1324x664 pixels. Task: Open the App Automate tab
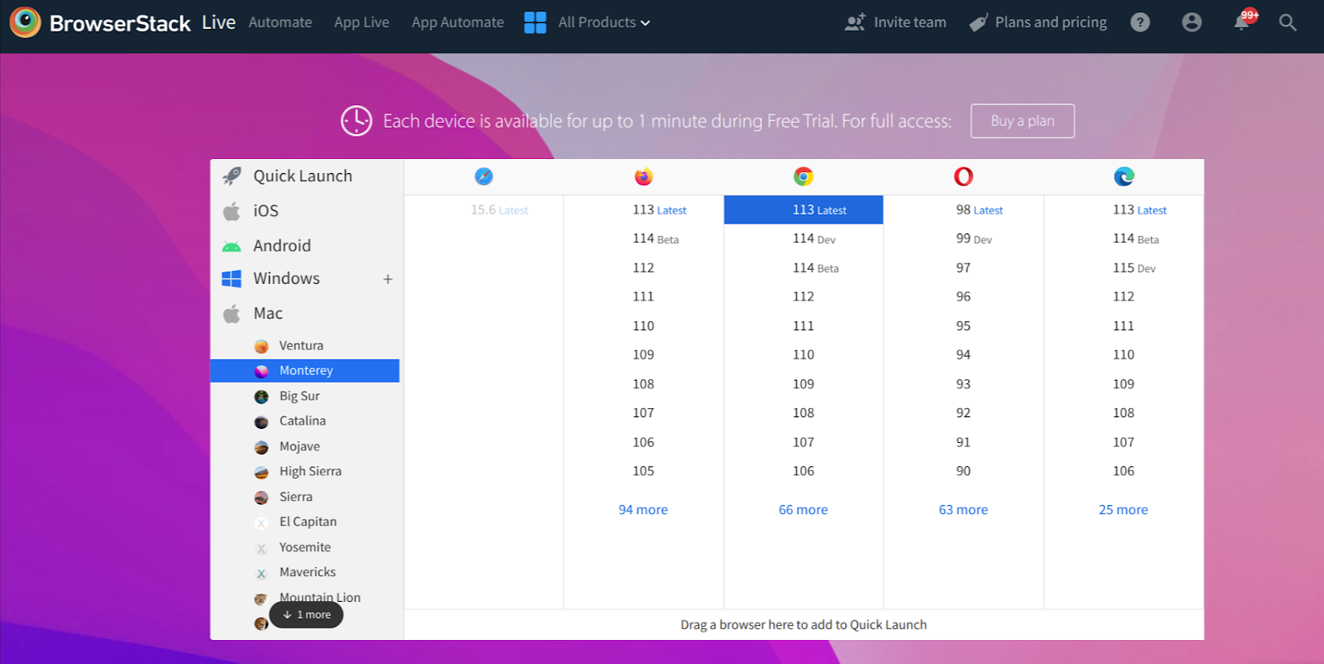[458, 22]
